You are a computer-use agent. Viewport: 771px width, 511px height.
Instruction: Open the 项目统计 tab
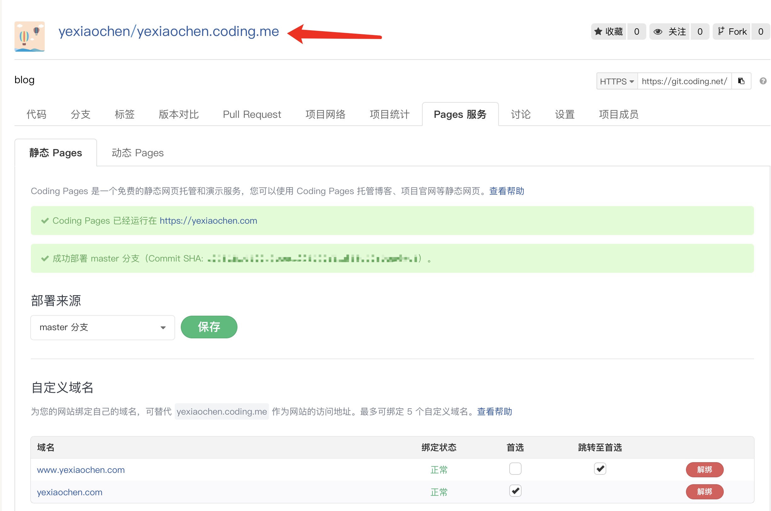tap(390, 114)
